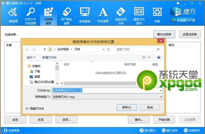Open 卸载 uninstall tool

point(157,15)
